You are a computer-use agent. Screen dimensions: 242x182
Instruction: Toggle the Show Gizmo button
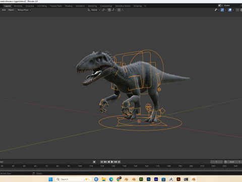[x=222, y=10]
